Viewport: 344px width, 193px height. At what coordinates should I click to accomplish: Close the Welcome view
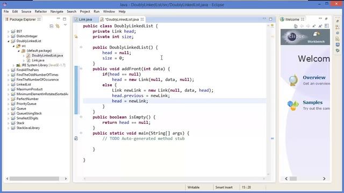click(x=303, y=19)
